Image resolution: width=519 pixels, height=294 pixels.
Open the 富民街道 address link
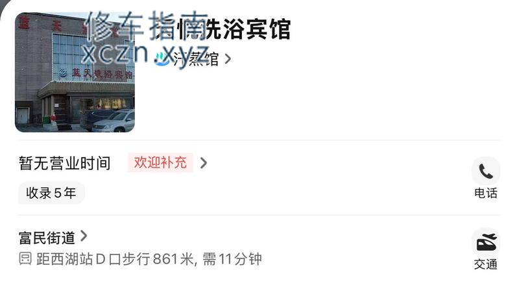click(47, 238)
